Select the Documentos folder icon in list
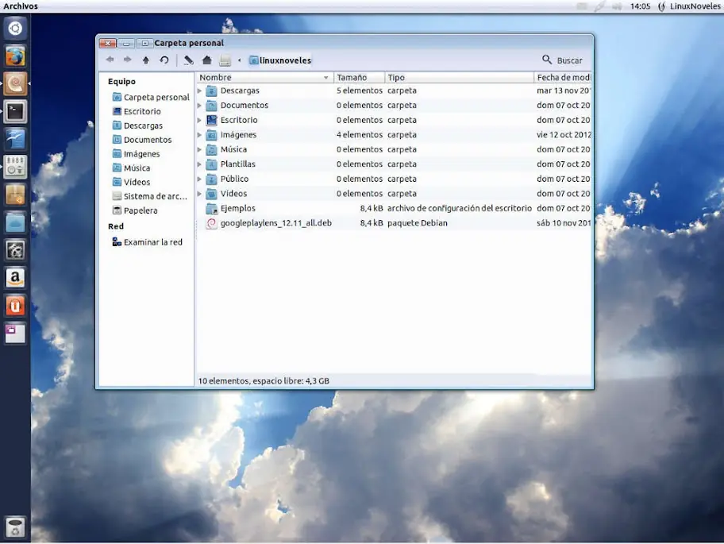The width and height of the screenshot is (724, 544). pos(211,106)
